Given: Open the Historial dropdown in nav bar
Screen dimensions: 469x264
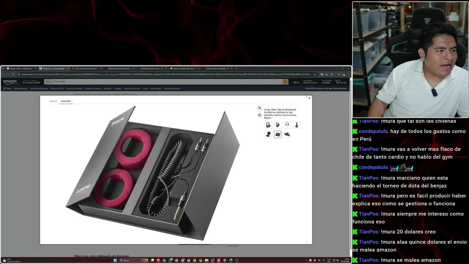Looking at the screenshot, I should point(108,88).
